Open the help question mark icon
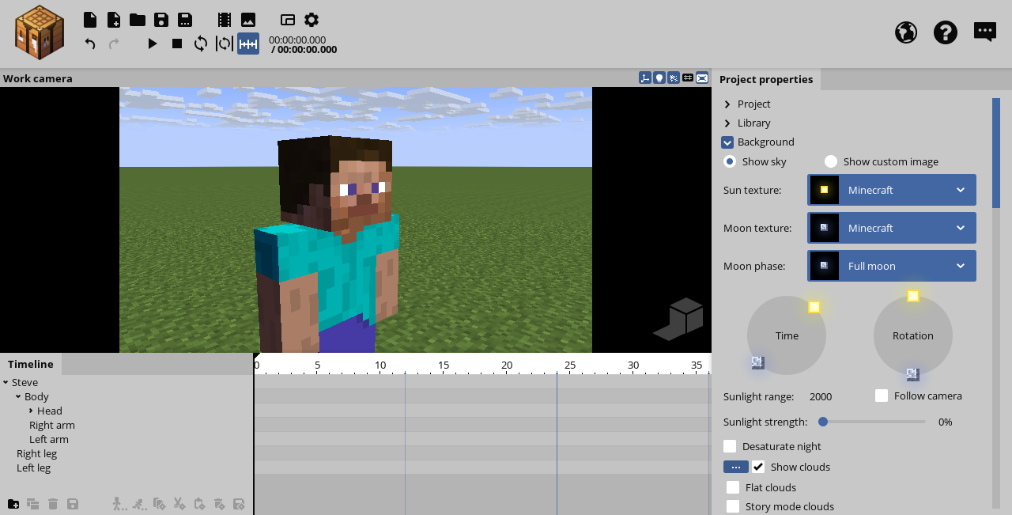This screenshot has width=1012, height=515. tap(945, 32)
